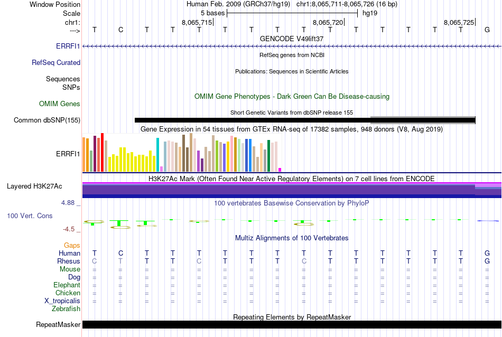
Task: Click the short magenta last bar in GTEx chart
Action: [x=280, y=170]
